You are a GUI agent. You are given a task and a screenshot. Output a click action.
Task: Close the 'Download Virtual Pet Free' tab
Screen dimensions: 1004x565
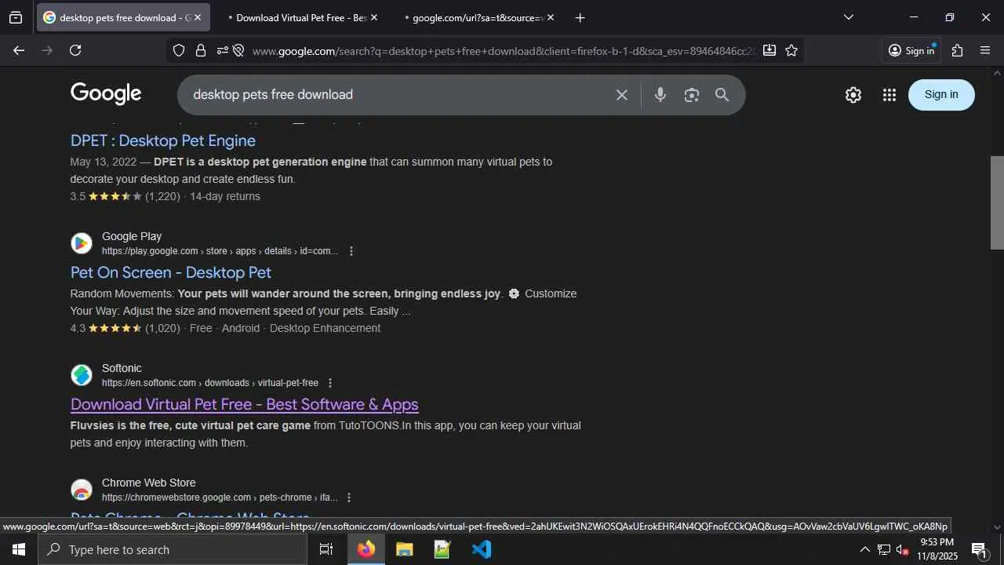tap(374, 17)
